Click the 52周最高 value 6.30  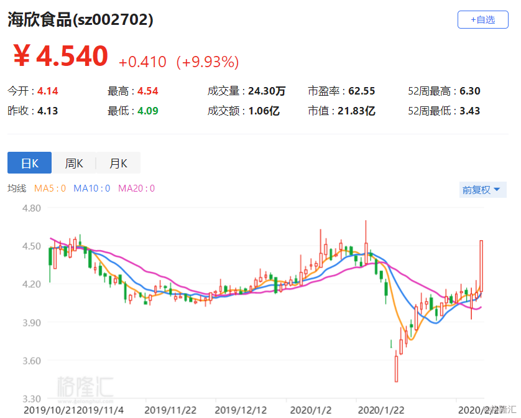(x=470, y=91)
